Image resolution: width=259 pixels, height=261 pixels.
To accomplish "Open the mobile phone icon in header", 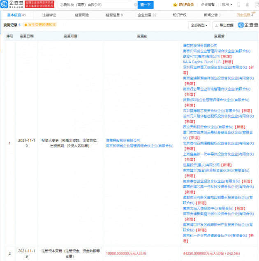I will [239, 5].
